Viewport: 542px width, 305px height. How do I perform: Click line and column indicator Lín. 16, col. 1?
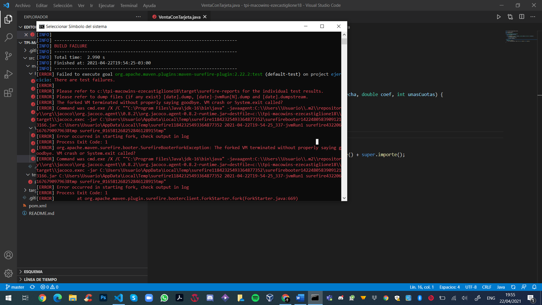point(422,287)
